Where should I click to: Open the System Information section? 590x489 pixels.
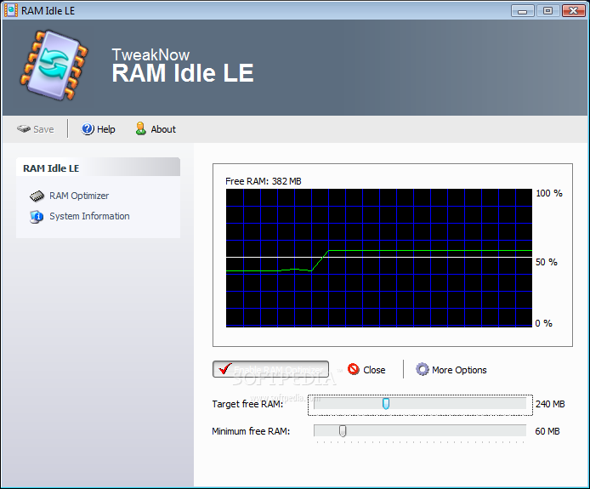click(89, 216)
